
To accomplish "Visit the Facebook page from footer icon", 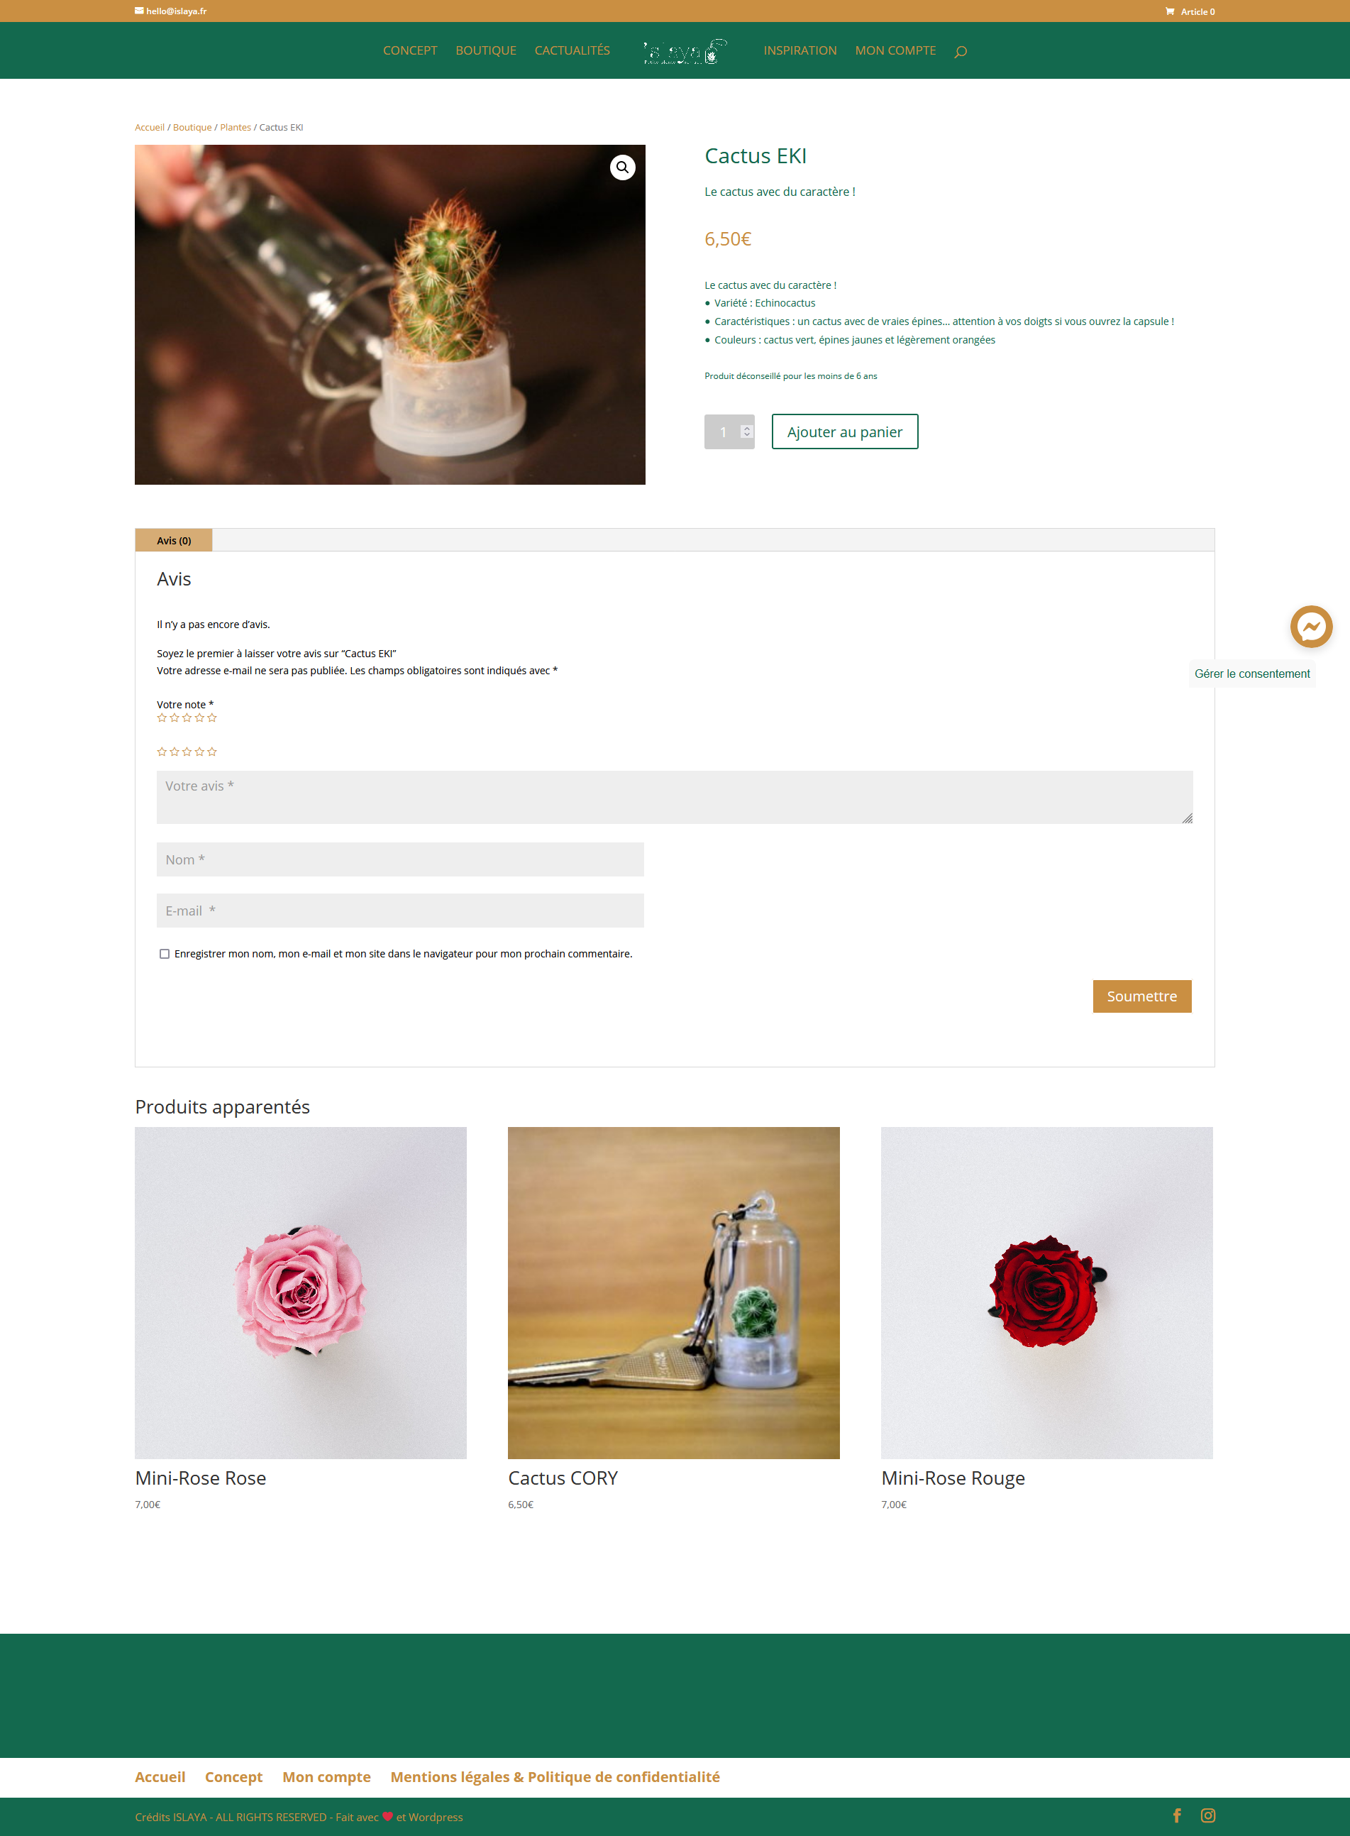I will tap(1177, 1815).
